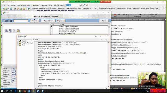Open Firefox from the taskbar
This screenshot has height=93, width=167.
coord(25,91)
